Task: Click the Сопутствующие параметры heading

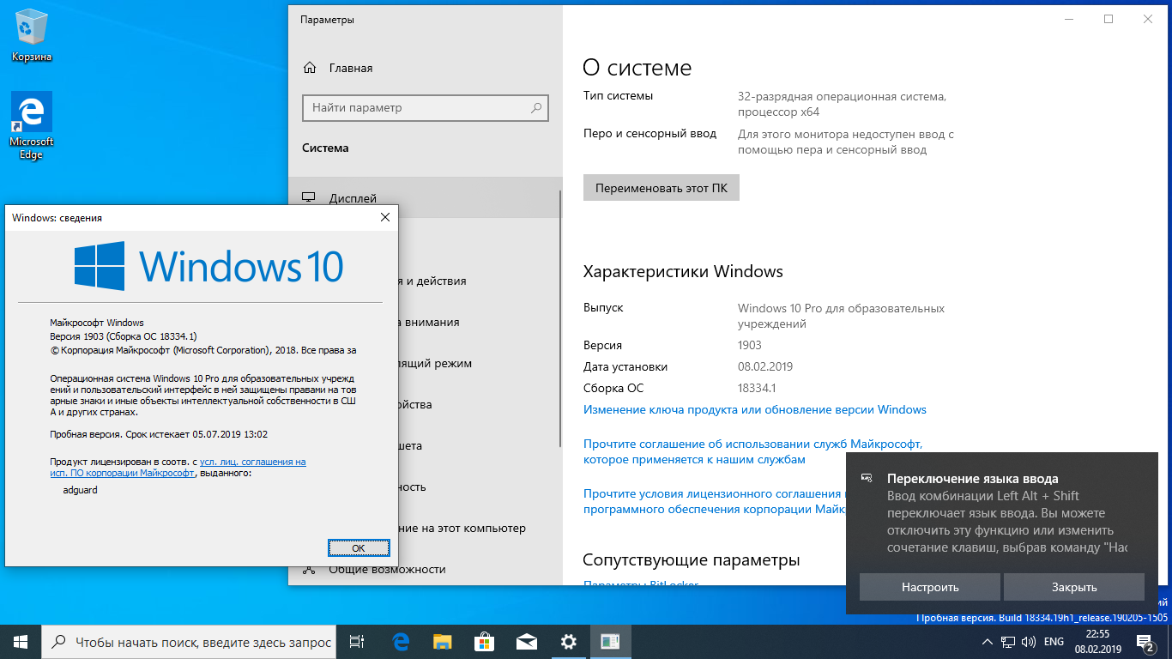Action: click(x=692, y=560)
